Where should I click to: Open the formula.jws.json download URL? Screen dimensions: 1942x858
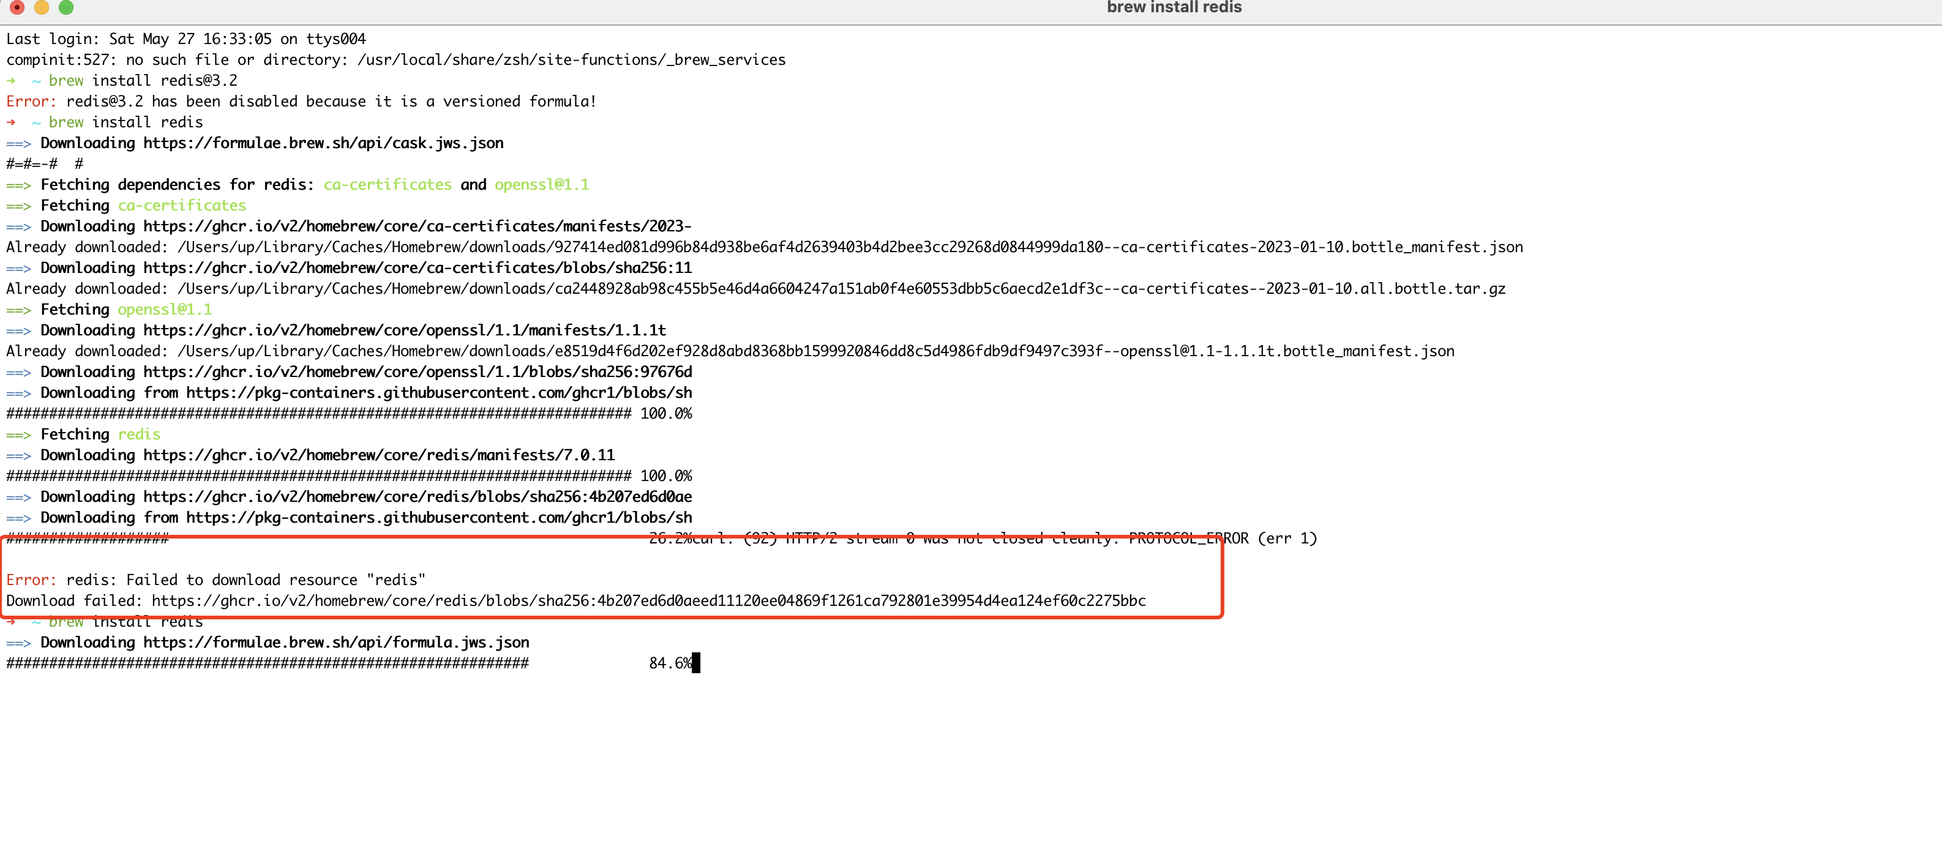[336, 643]
